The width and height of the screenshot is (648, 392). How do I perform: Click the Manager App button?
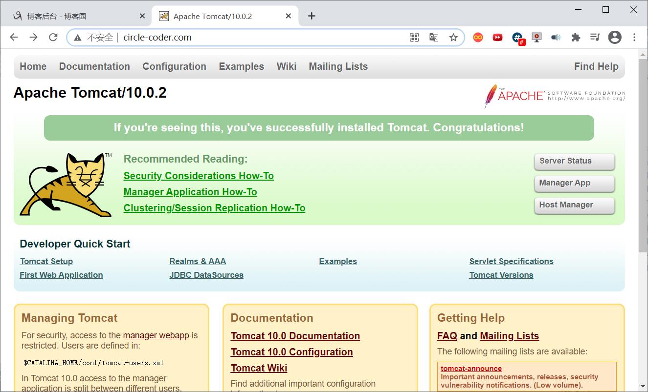(x=574, y=184)
